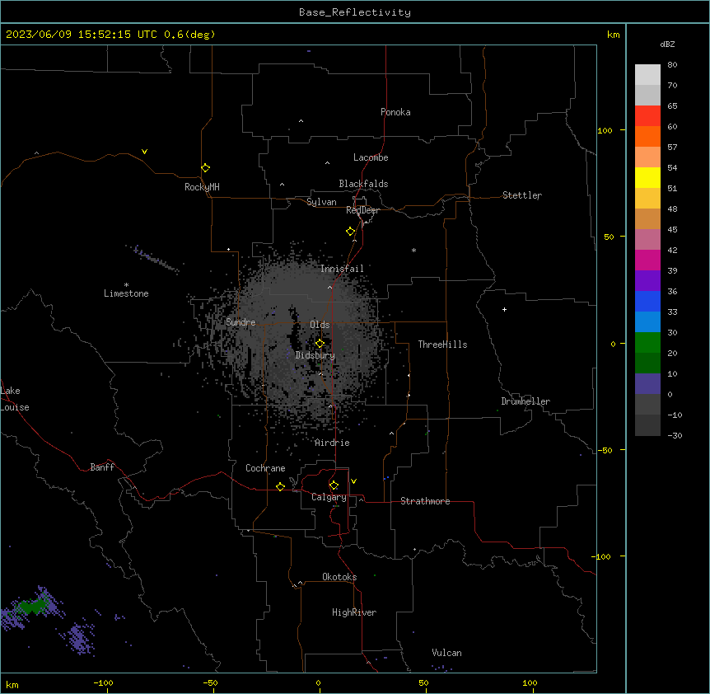
Task: Click the Base_Reflectivity title
Action: coord(355,12)
